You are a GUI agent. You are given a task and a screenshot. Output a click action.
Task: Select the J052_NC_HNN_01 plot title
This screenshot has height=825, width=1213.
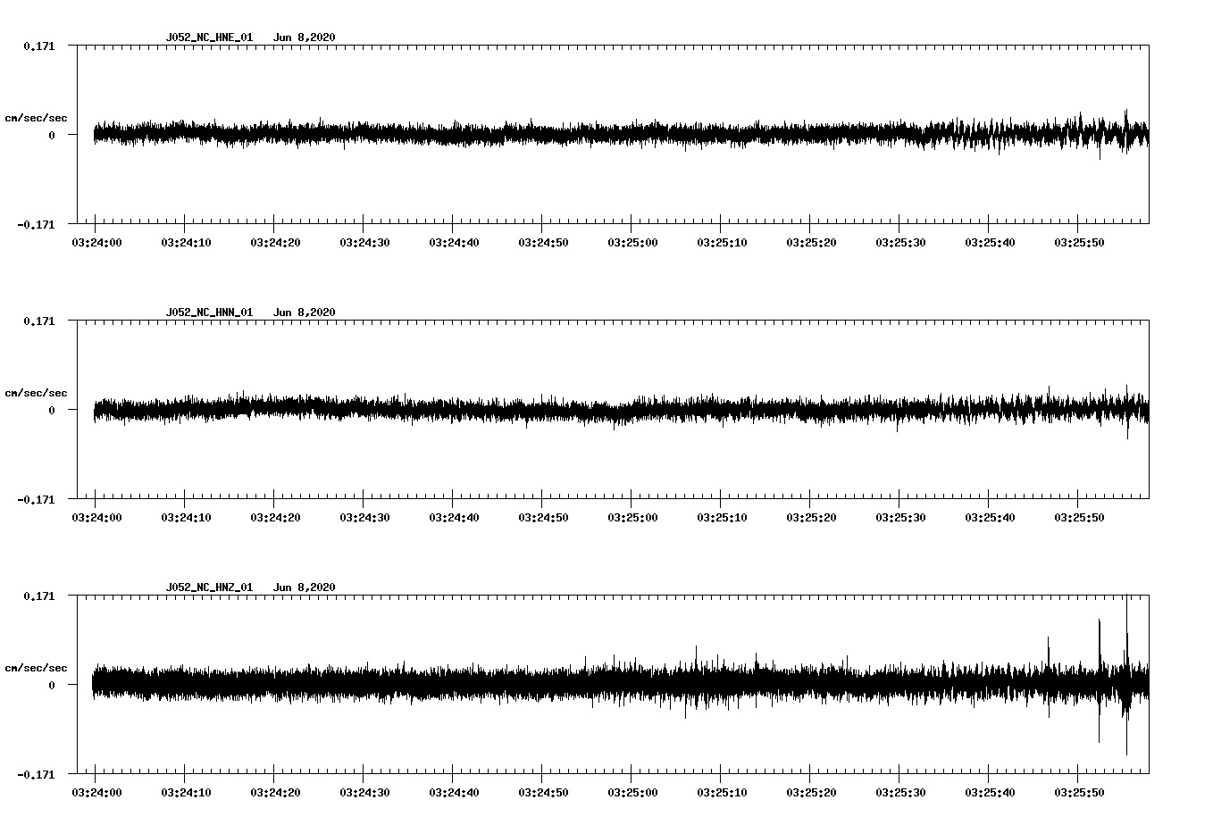tap(209, 312)
